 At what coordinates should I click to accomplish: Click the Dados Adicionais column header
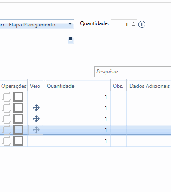pos(149,86)
